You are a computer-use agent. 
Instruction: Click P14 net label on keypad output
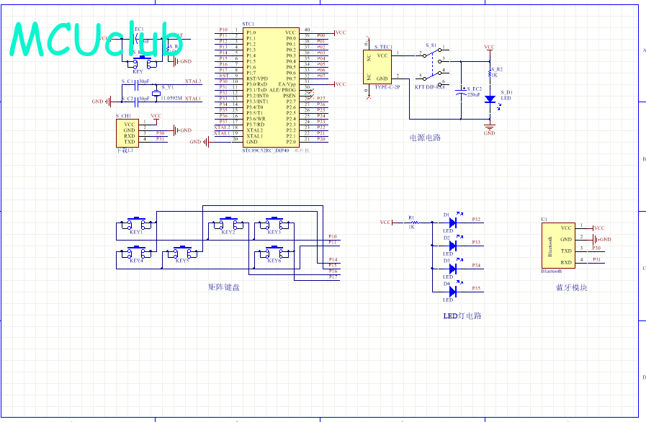[333, 260]
